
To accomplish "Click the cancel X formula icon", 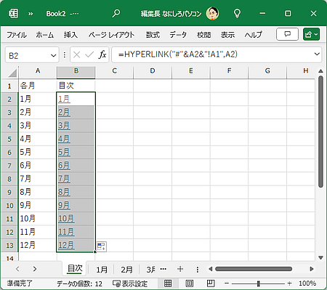I will coord(76,55).
